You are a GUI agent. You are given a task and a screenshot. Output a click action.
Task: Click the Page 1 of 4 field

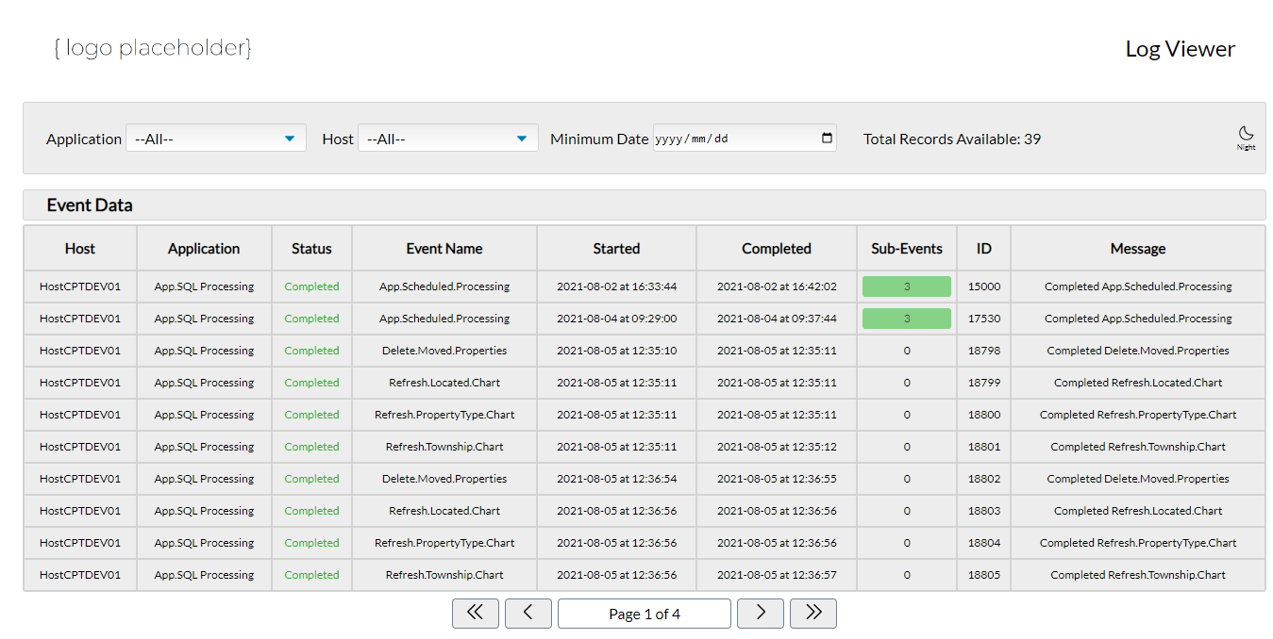[645, 614]
